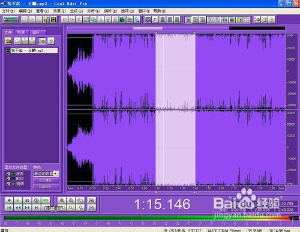The width and height of the screenshot is (300, 232).
Task: Toggle the 视频 video file type checkbox
Action: pos(8,184)
